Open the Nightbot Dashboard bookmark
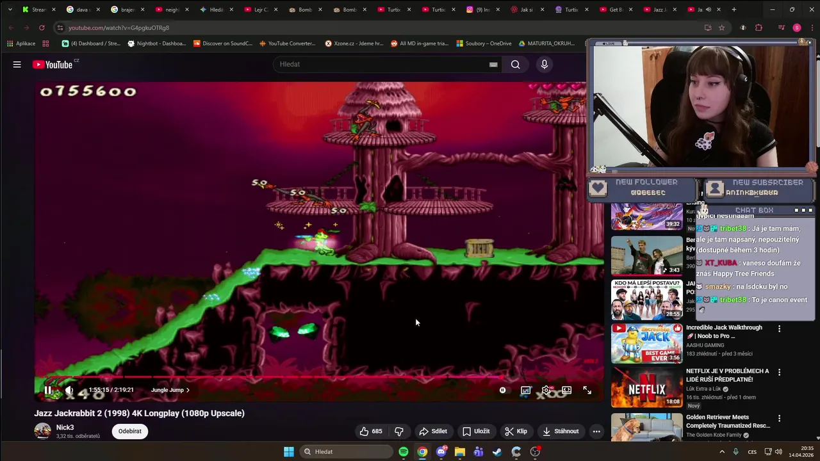The width and height of the screenshot is (820, 461). (157, 44)
